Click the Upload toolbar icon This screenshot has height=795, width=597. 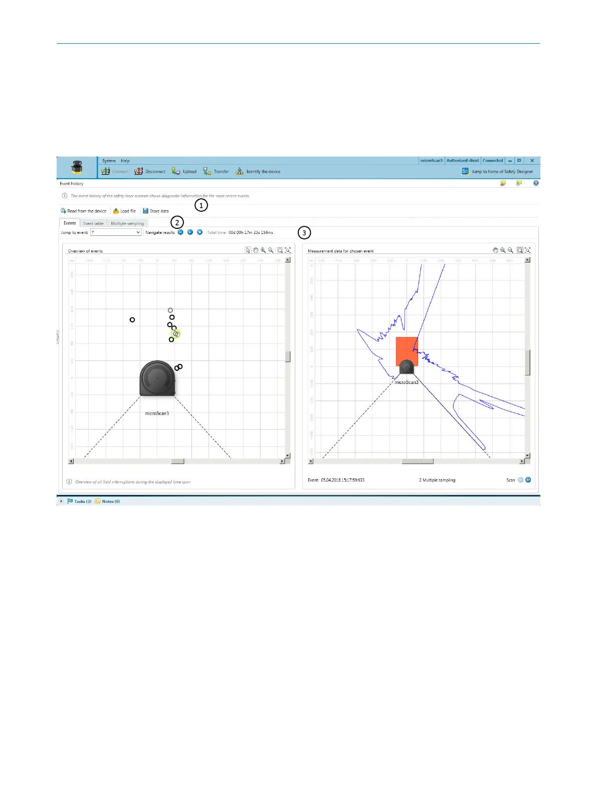pos(176,171)
